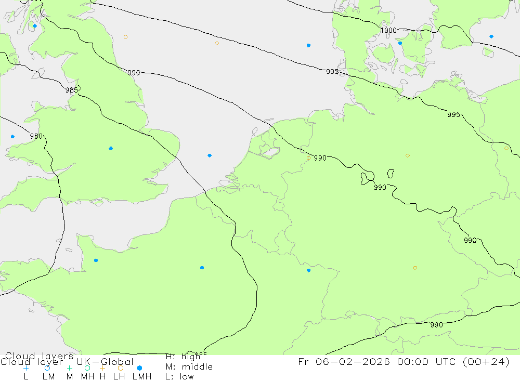The image size is (520, 381).
Task: Click the 'L: low' legend text
Action: (x=179, y=377)
